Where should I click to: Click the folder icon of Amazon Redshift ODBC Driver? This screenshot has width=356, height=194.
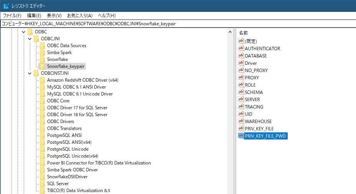click(42, 80)
